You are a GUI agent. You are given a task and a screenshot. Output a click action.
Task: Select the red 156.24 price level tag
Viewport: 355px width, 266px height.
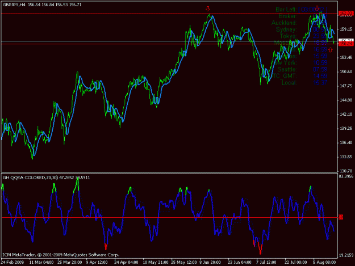(x=346, y=44)
